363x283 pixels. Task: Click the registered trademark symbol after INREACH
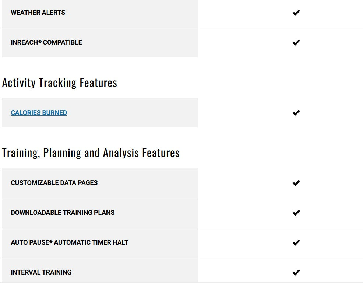point(40,42)
